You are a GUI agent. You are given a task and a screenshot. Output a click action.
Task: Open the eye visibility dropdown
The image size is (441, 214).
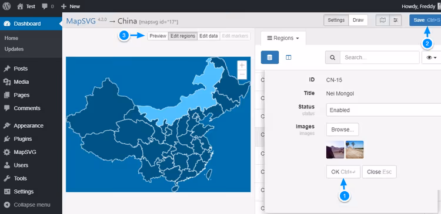pos(432,57)
